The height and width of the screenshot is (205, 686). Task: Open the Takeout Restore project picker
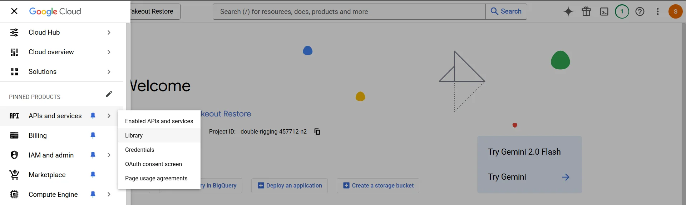pyautogui.click(x=155, y=11)
